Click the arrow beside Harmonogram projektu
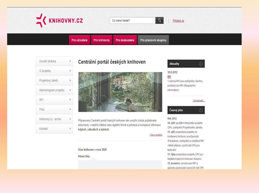Screen dimensions: 259x193 (x=70, y=90)
